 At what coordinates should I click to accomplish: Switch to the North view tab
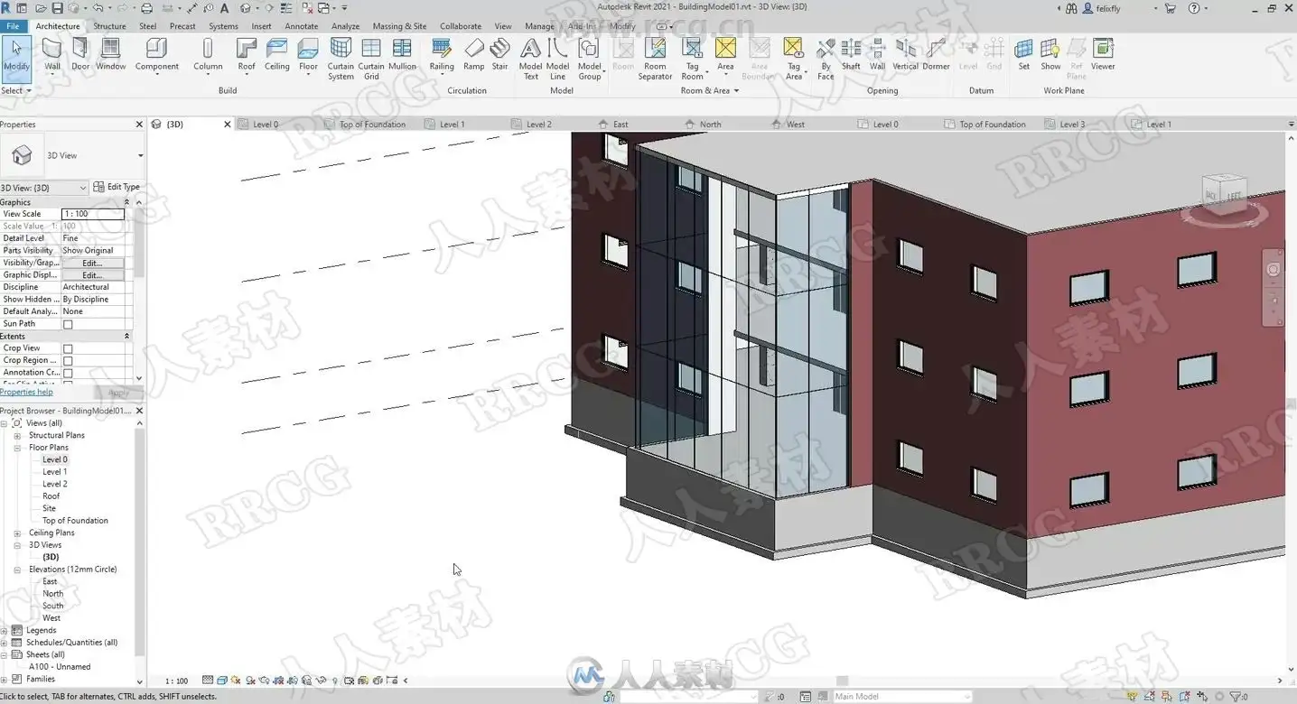(710, 125)
